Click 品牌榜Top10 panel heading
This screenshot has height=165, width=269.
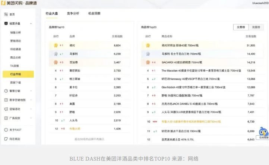[57, 27]
